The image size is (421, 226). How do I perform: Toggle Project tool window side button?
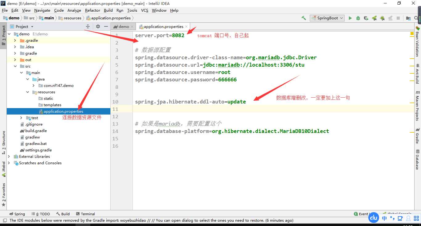tap(4, 35)
